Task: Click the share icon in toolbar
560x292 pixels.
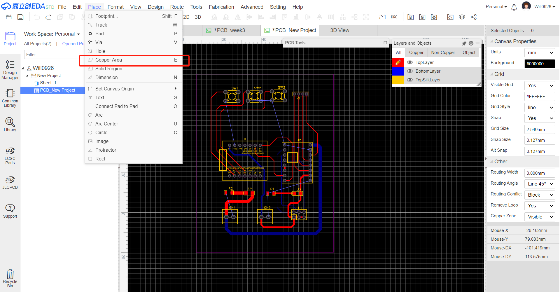Action: 473,17
